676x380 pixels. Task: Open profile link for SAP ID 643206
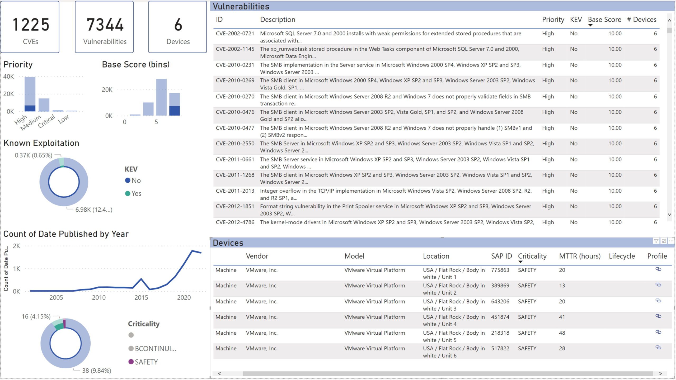click(x=658, y=301)
